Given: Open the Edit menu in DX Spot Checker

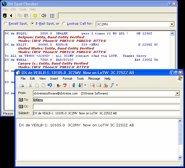Looking at the screenshot, I should tap(13, 9).
